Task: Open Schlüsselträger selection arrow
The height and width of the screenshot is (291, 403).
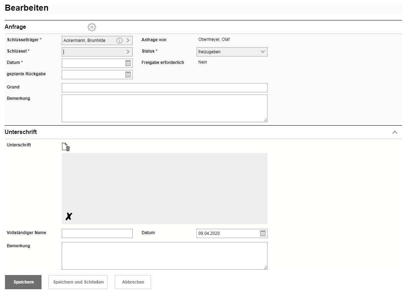Action: (x=128, y=41)
